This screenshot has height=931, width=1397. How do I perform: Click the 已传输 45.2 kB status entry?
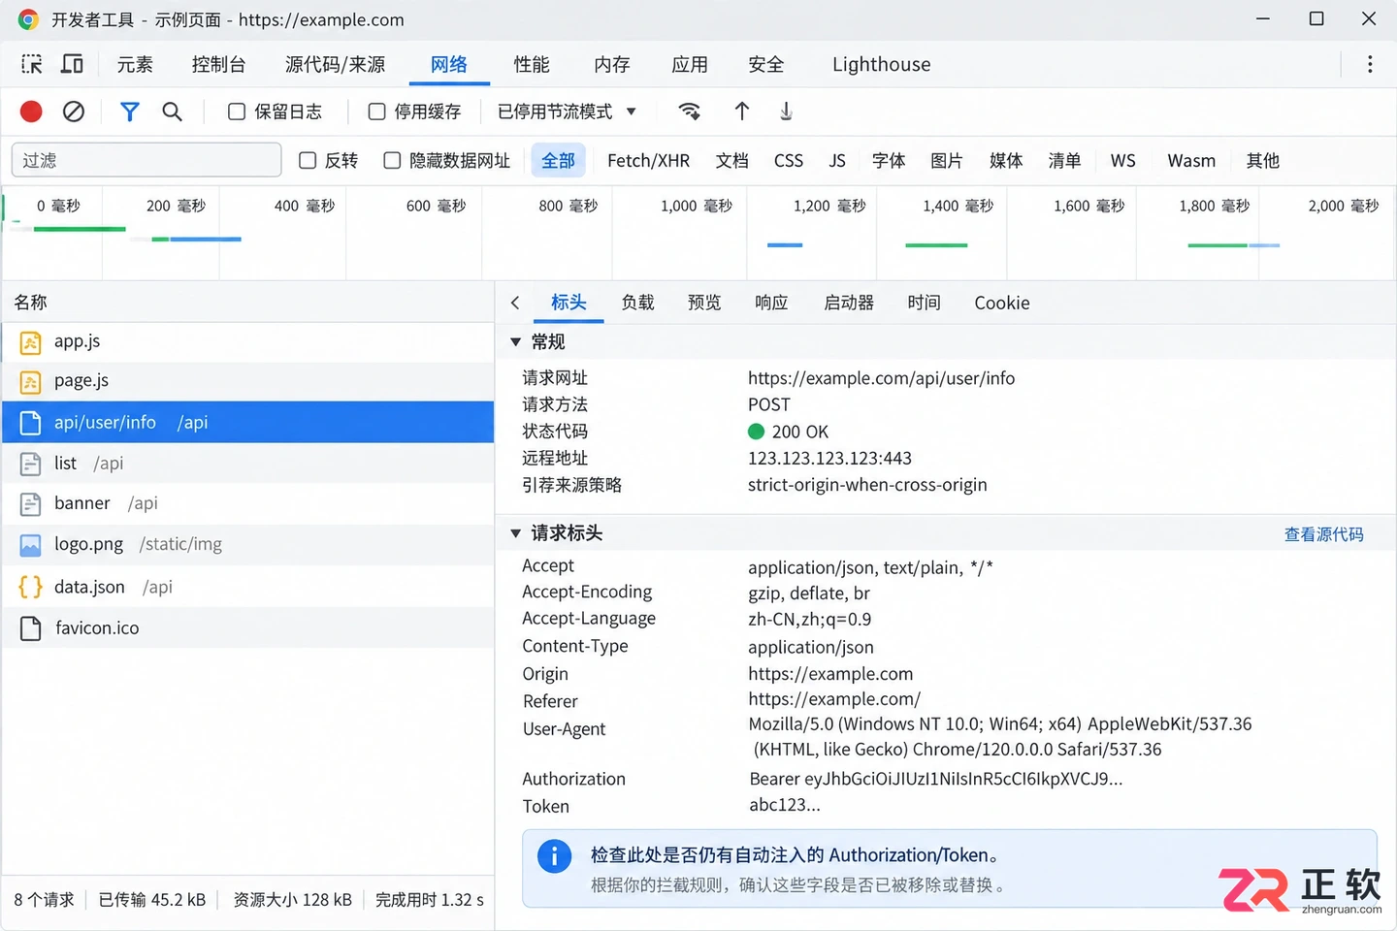coord(152,900)
